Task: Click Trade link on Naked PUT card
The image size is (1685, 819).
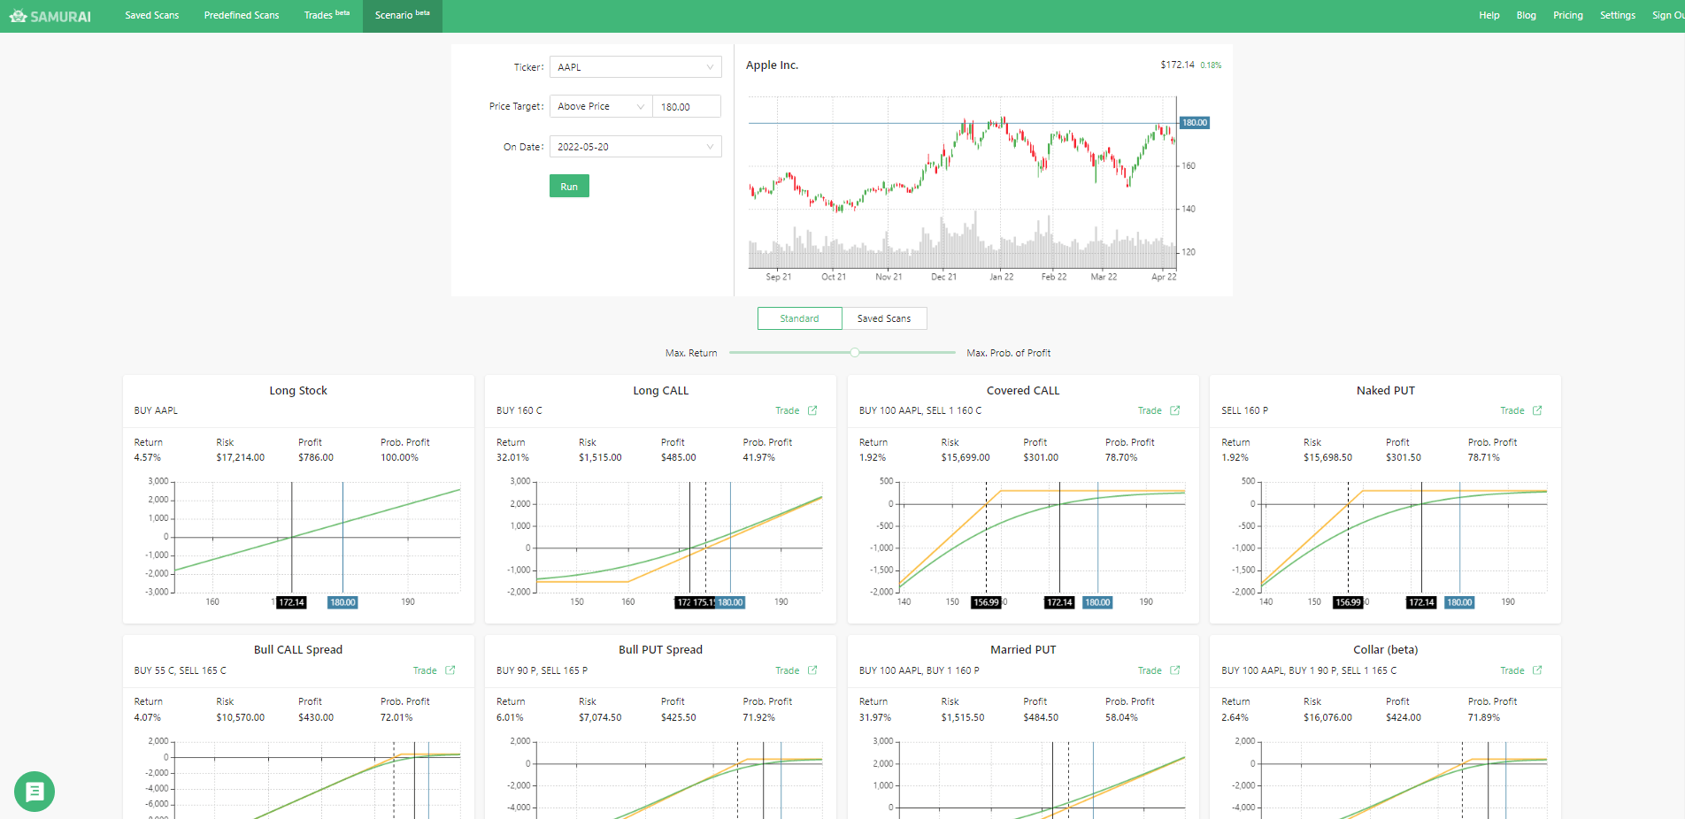Action: pos(1512,410)
